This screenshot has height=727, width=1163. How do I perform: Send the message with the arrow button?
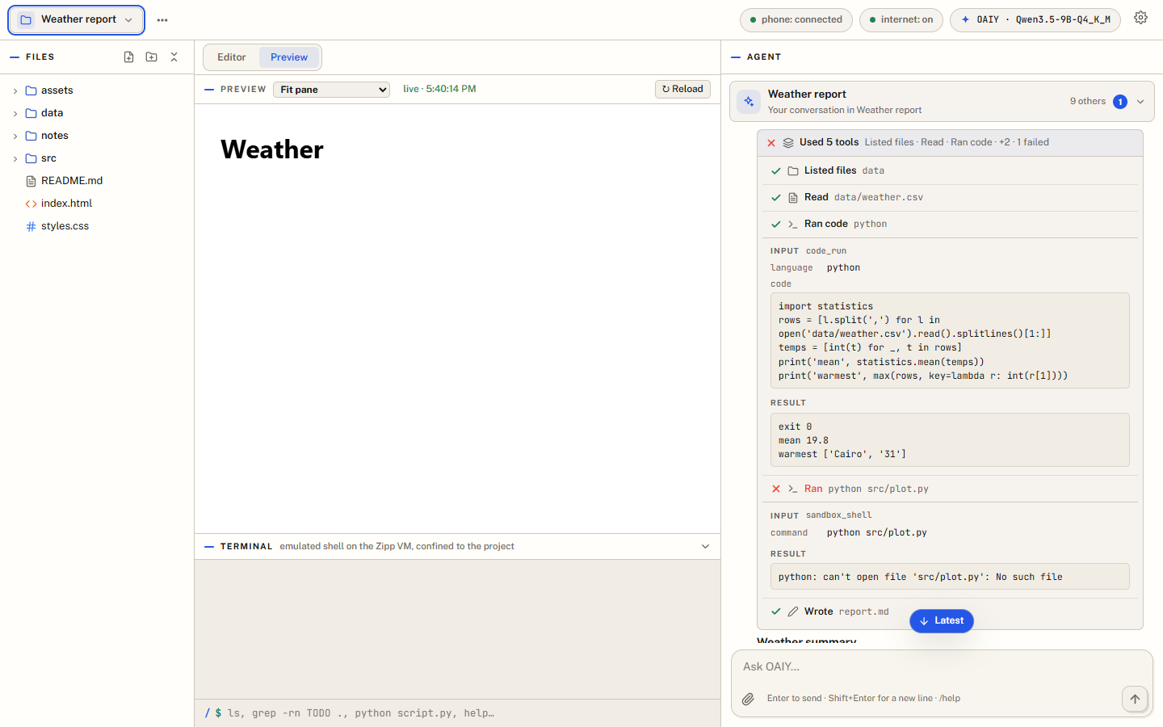tap(1135, 700)
